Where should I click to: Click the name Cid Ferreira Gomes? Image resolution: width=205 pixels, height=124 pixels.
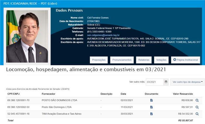[x=98, y=18]
